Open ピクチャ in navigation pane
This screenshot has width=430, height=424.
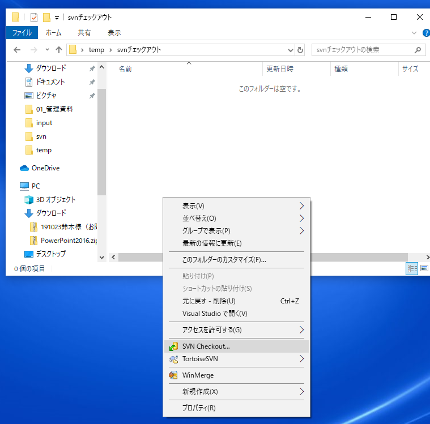[46, 95]
